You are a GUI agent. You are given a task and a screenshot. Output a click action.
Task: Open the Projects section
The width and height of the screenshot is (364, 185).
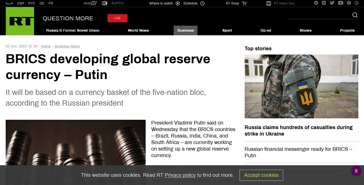click(x=347, y=31)
